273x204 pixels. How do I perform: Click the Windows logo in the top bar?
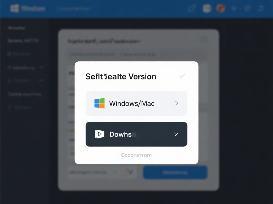click(14, 8)
